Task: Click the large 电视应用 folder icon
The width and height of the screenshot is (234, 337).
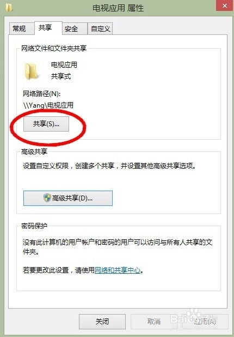Action: [31, 71]
